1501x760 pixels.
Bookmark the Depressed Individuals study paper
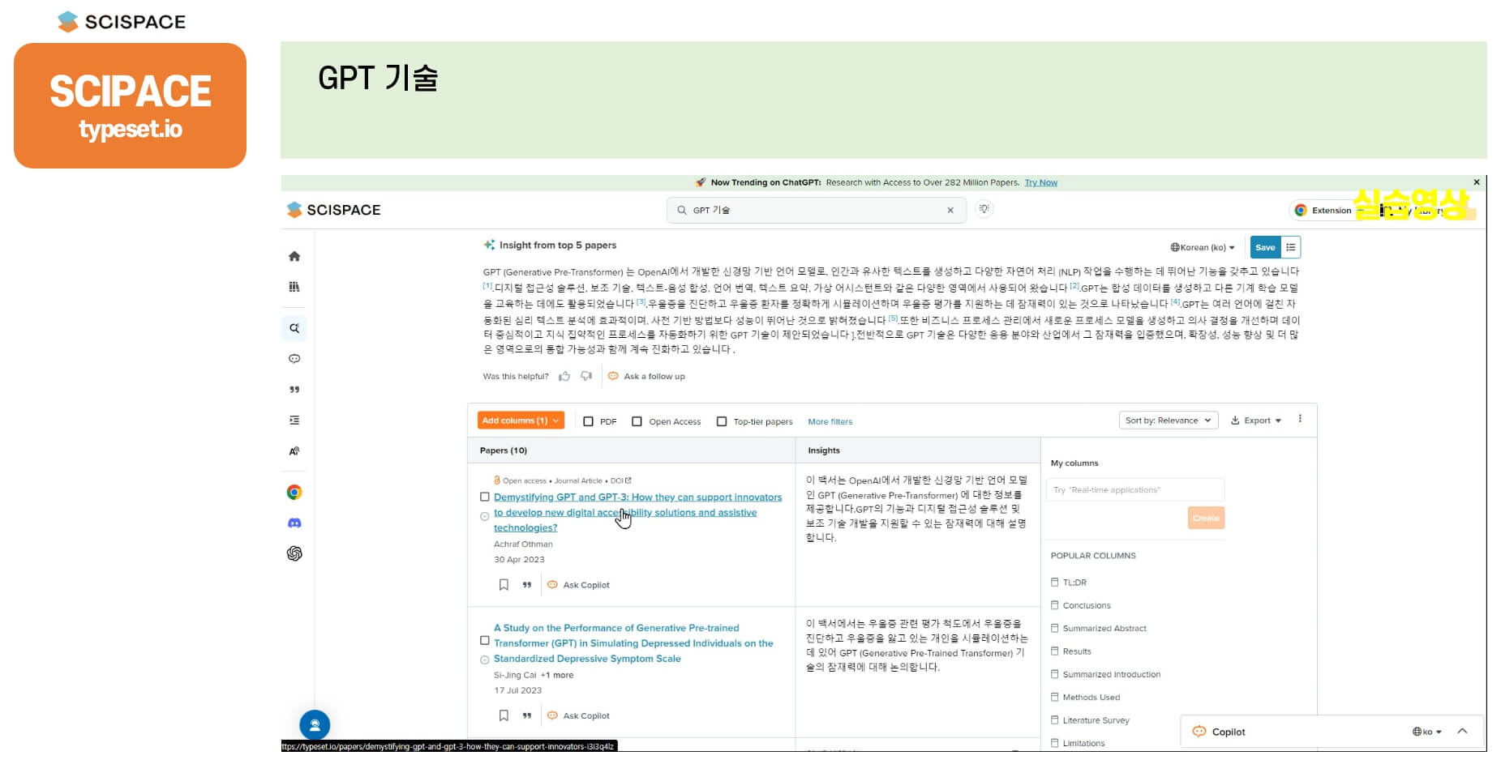[x=504, y=715]
